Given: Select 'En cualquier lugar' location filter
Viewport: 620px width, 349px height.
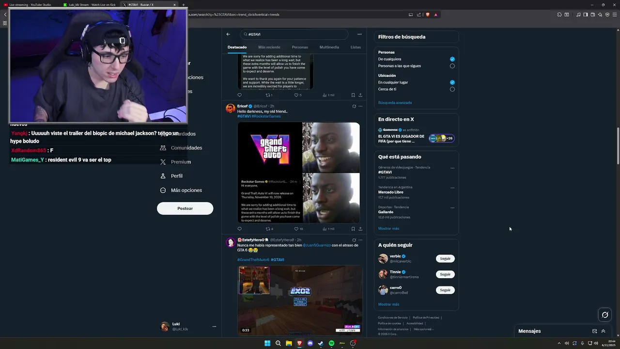Looking at the screenshot, I should tap(452, 82).
